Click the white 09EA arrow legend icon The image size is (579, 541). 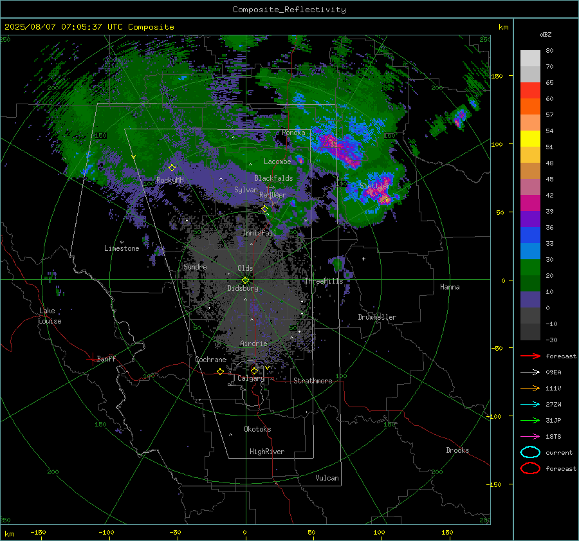[x=530, y=372]
